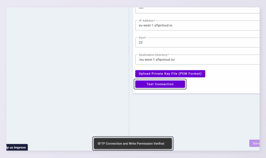266x158 pixels.
Task: Click the "Destination Directory*" label
Action: pyautogui.click(x=154, y=55)
